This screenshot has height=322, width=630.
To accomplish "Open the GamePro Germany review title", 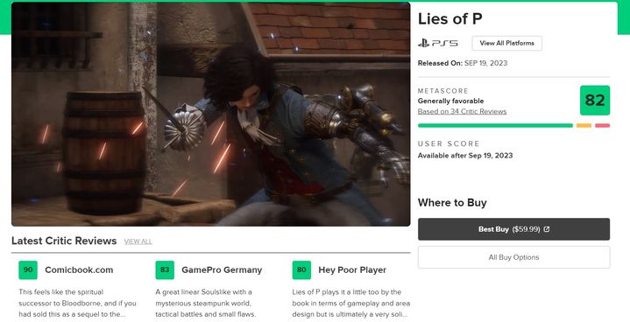I will (222, 269).
